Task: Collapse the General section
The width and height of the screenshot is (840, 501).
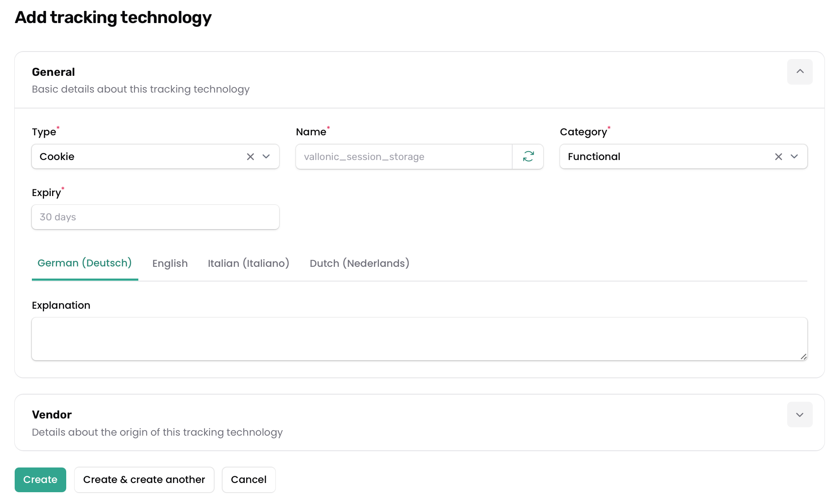Action: (800, 72)
